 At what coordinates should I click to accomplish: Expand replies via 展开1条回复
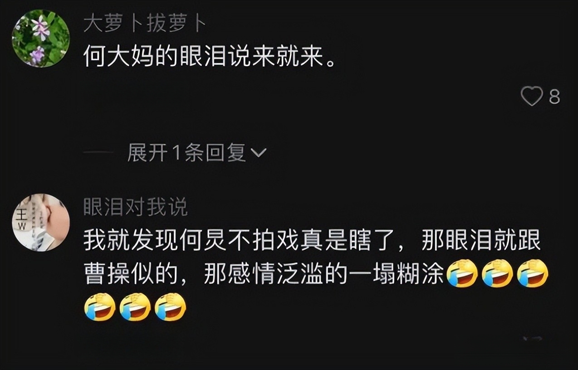(187, 153)
